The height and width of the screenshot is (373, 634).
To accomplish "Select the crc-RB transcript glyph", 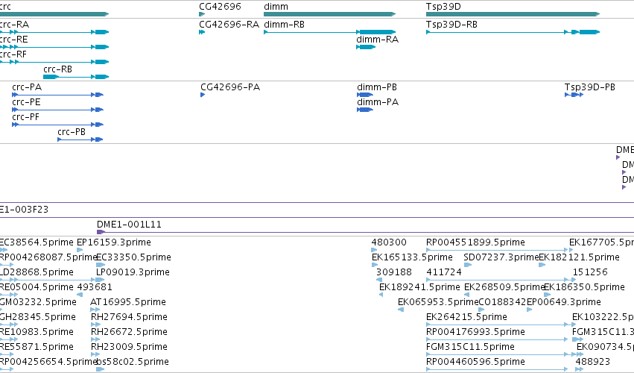I will tap(76, 77).
